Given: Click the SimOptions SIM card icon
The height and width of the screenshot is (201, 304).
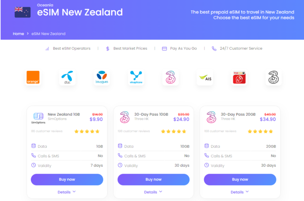Looking at the screenshot, I should (38, 116).
